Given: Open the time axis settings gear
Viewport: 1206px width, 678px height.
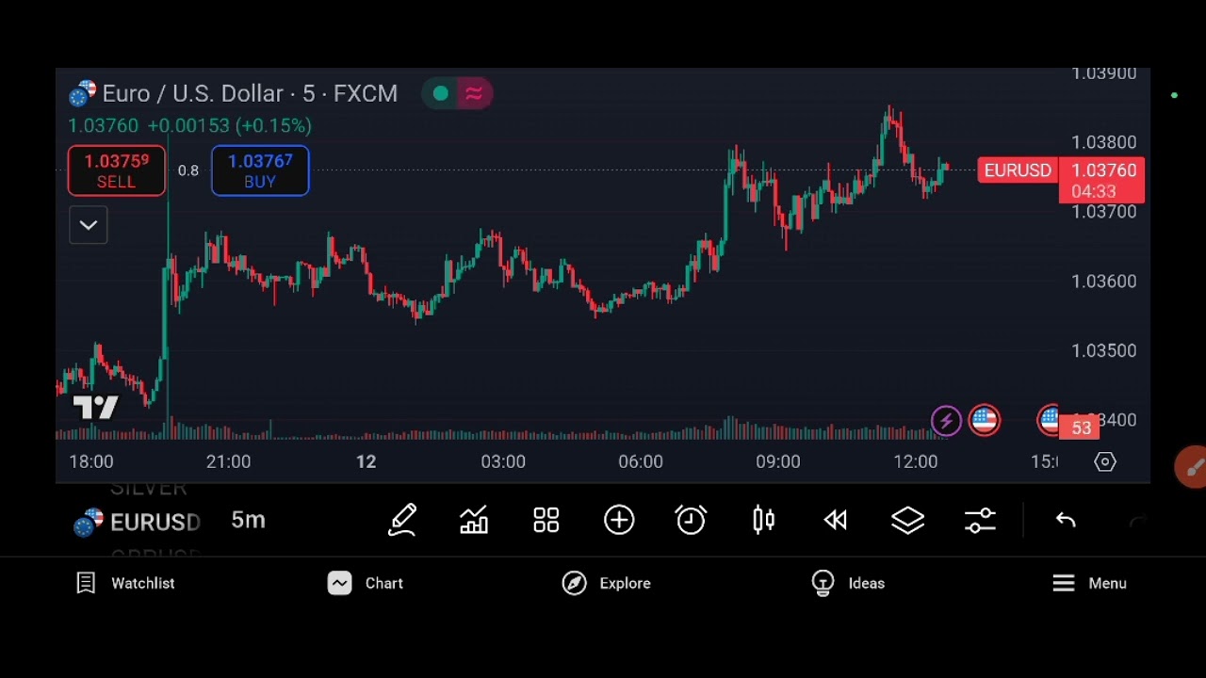Looking at the screenshot, I should [1105, 461].
